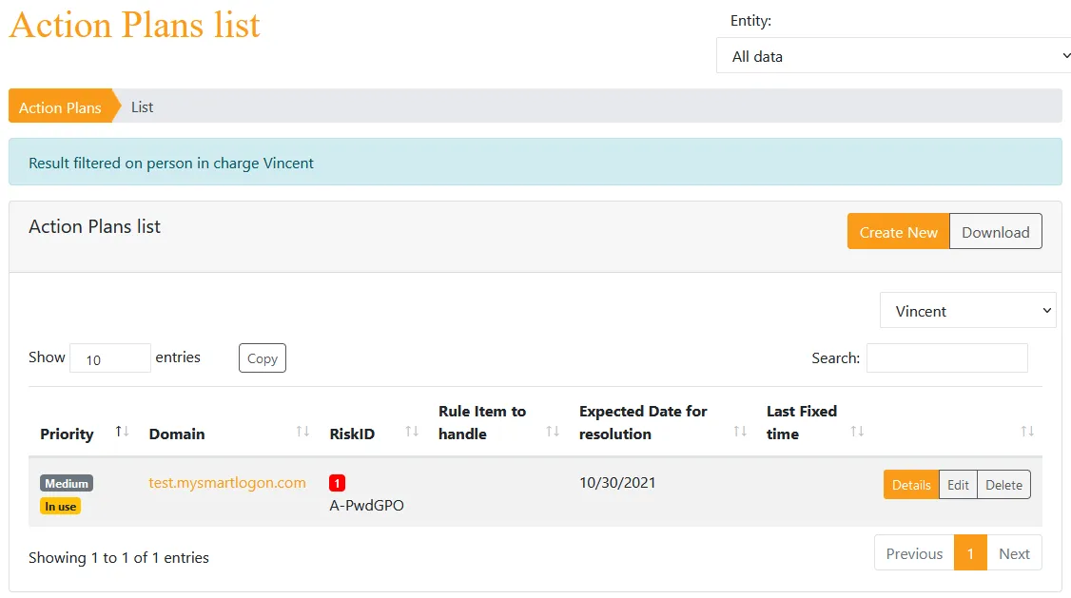Sort by Priority column arrows
Viewport: 1071px width, 598px height.
click(123, 432)
